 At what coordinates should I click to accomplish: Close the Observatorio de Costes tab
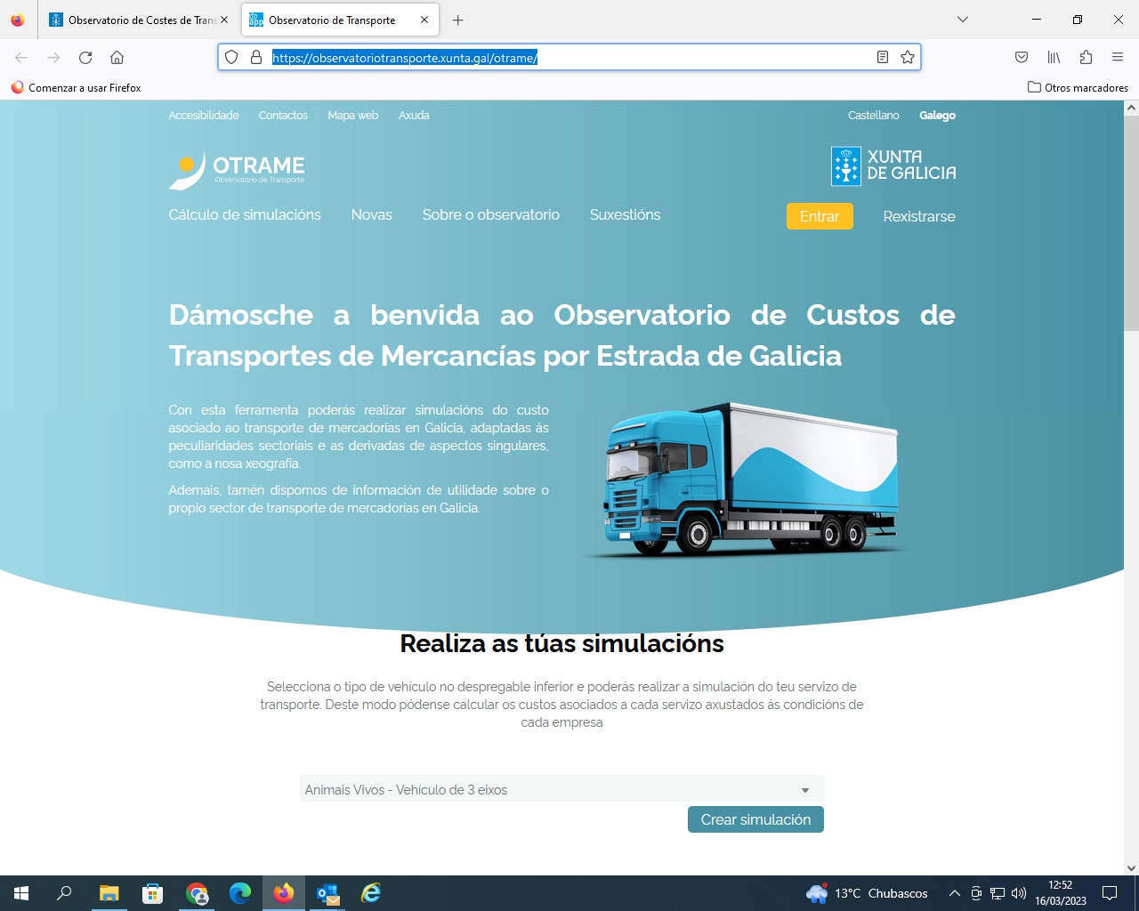click(x=224, y=20)
